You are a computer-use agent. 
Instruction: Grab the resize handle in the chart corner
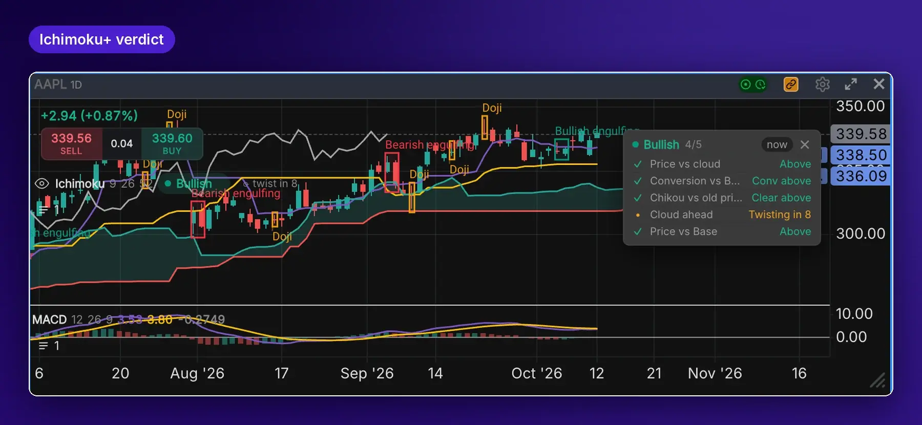pos(878,380)
